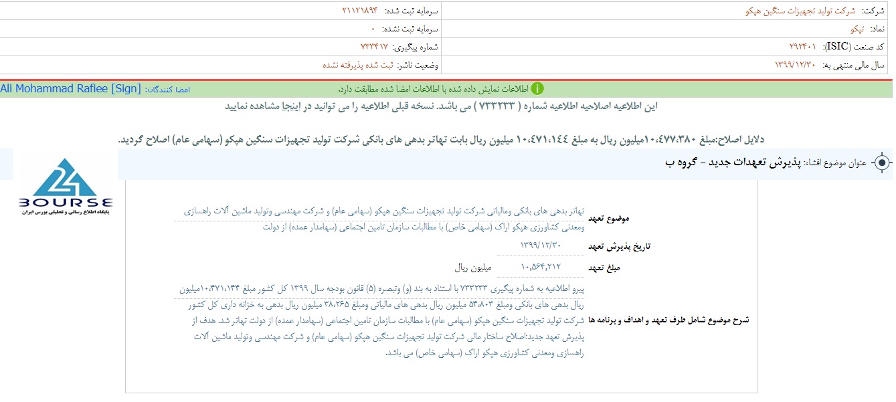Click the موضوع تعهد field label
The width and height of the screenshot is (896, 402).
coord(608,219)
